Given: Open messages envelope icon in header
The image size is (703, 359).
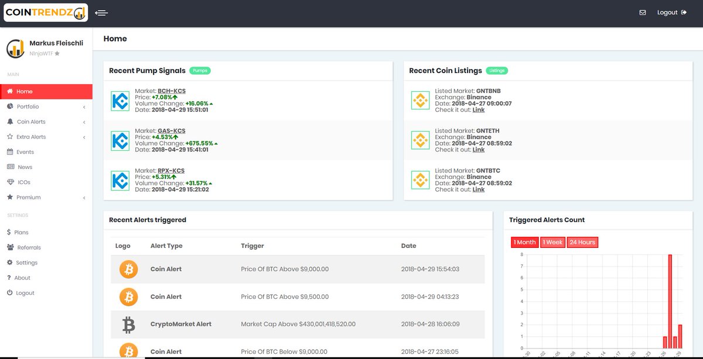Looking at the screenshot, I should pyautogui.click(x=643, y=12).
